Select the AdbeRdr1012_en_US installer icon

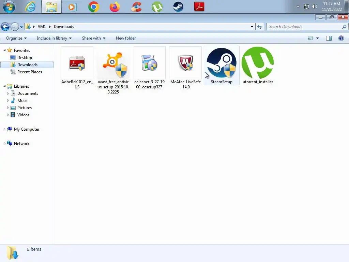tap(77, 63)
